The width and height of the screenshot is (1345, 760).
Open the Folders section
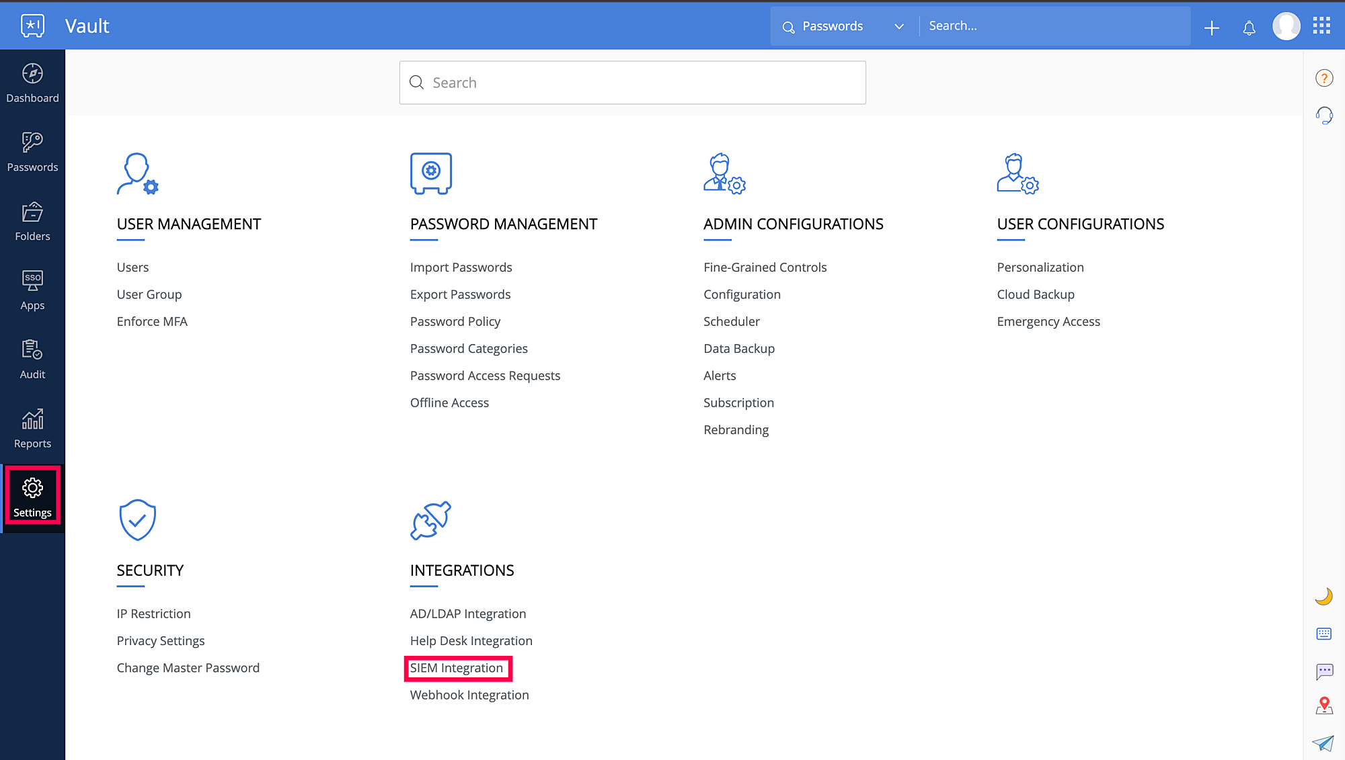point(32,221)
